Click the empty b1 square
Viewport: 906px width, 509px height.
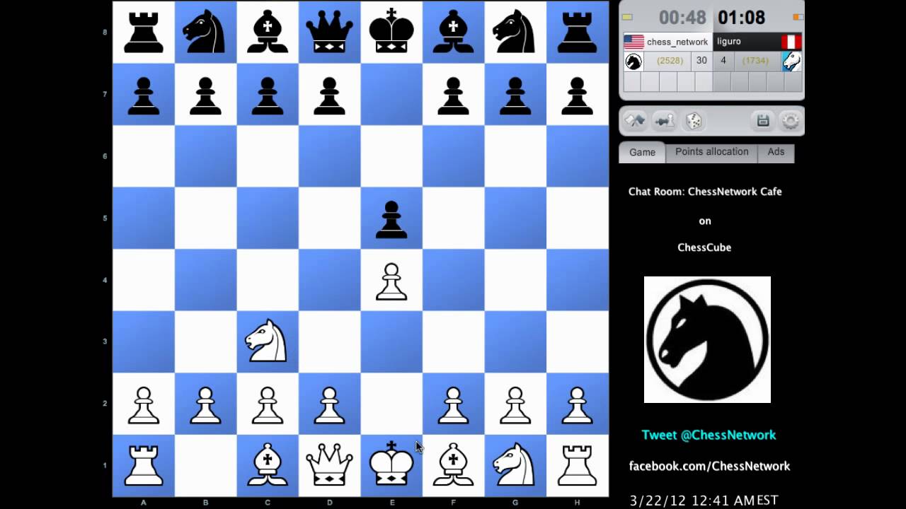click(205, 465)
